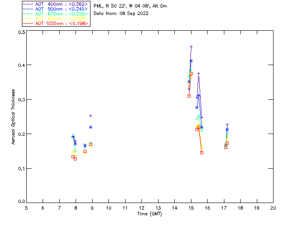The image size is (281, 225).
Task: Click hour 14 on the time axis
Action: (175, 208)
